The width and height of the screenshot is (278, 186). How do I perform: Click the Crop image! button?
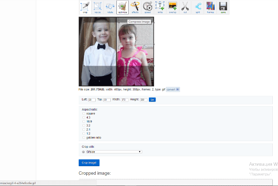coord(89,163)
